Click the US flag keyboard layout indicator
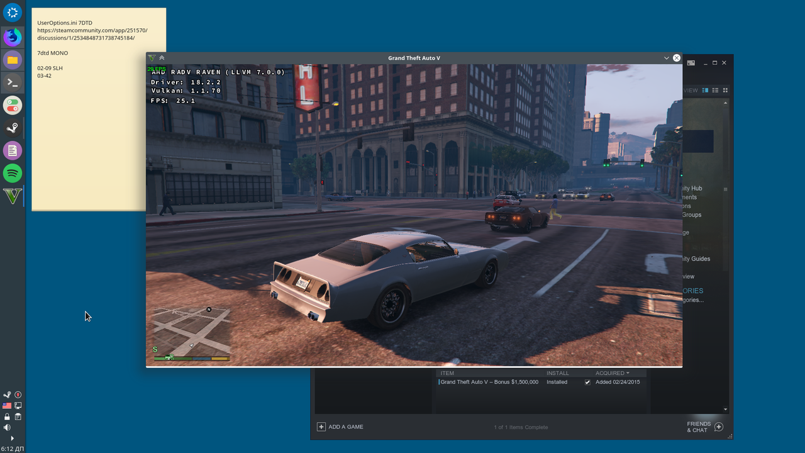Screen dimensions: 805x453 pos(7,406)
